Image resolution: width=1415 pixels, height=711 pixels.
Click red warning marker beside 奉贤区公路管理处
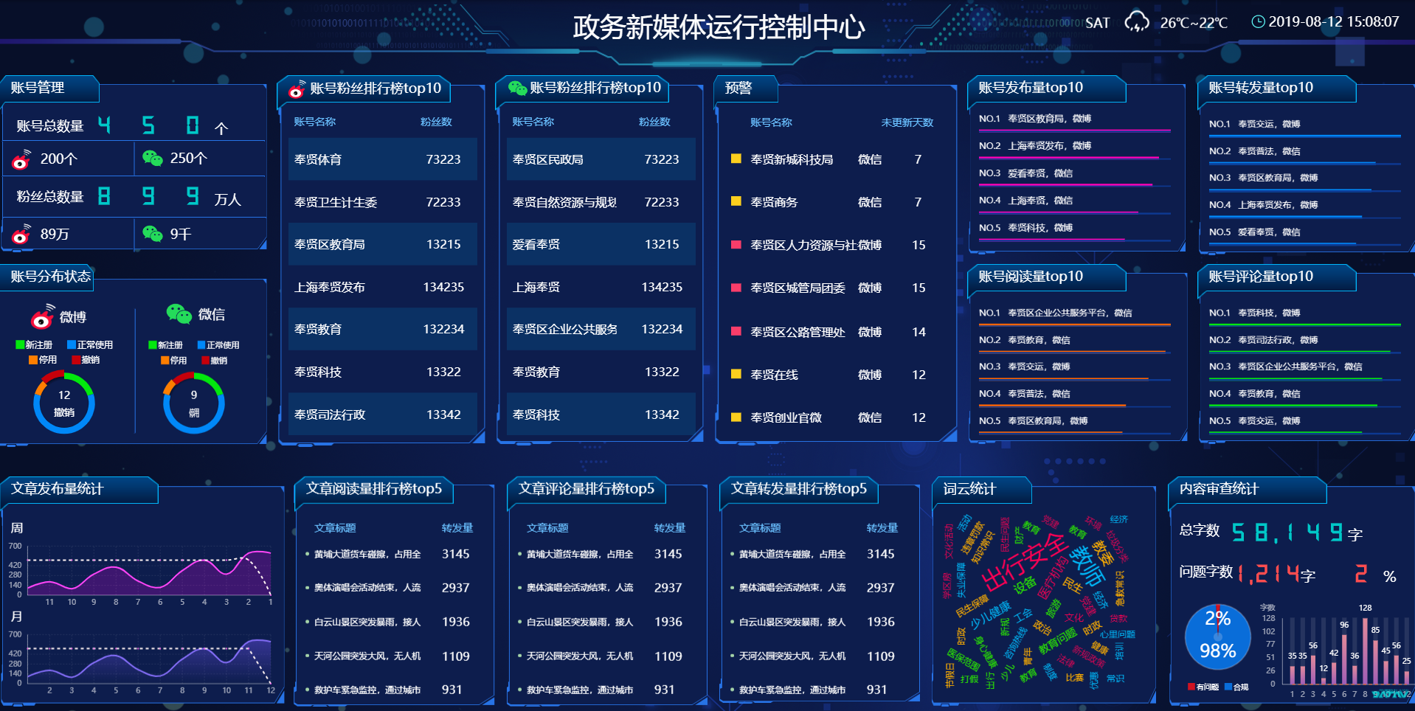(736, 331)
